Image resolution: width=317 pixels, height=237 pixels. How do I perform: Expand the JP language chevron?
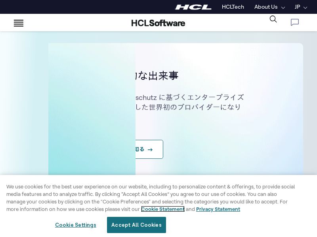pos(305,8)
